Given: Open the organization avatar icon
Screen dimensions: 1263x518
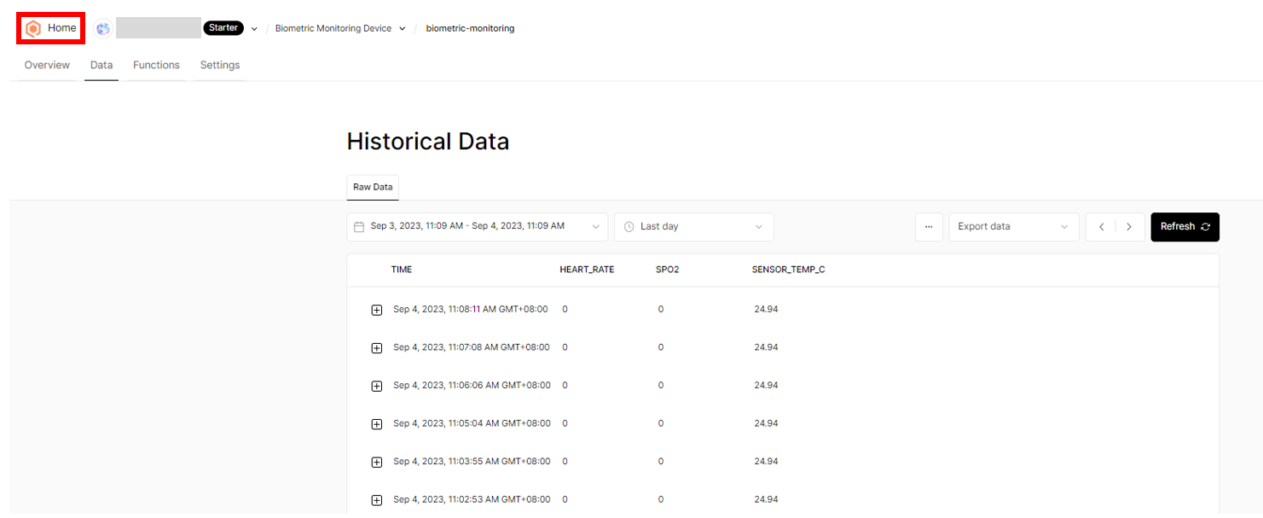Looking at the screenshot, I should click(x=103, y=28).
